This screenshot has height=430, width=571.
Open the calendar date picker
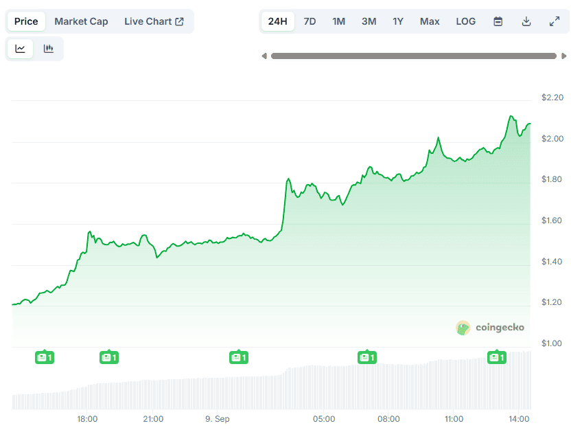pyautogui.click(x=498, y=21)
